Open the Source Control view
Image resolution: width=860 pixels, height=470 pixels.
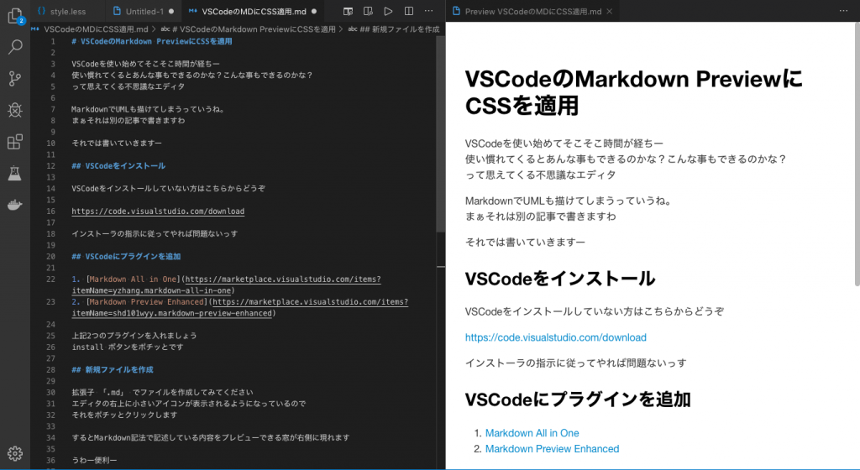pyautogui.click(x=15, y=79)
